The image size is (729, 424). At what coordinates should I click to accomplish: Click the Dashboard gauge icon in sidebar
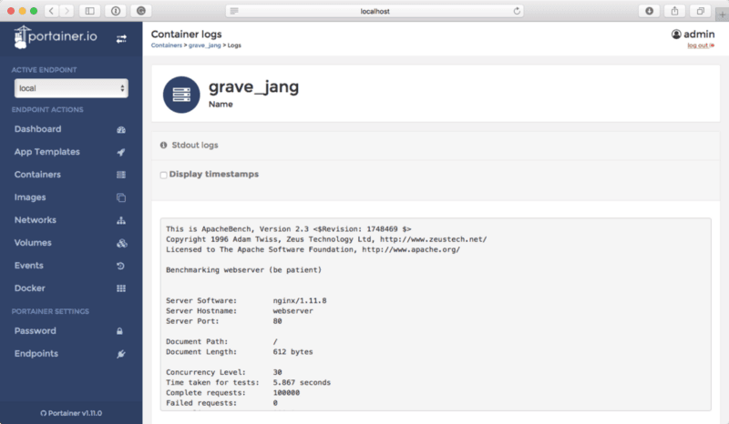pos(121,129)
